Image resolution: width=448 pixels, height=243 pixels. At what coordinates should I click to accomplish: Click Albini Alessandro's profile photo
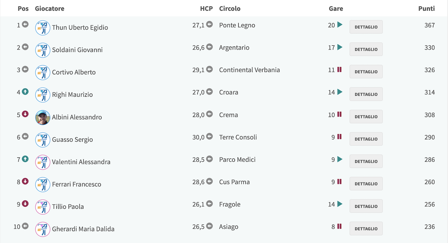pos(43,117)
